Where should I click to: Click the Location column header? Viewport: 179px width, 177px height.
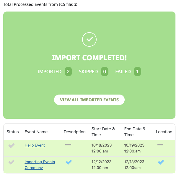pos(164,132)
